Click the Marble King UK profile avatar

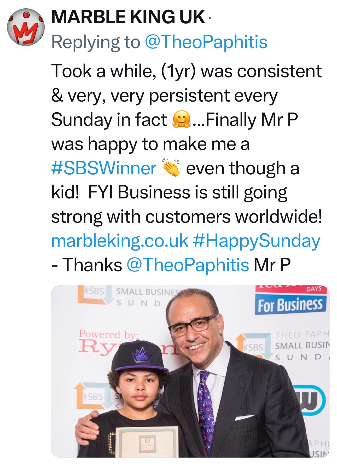26,27
